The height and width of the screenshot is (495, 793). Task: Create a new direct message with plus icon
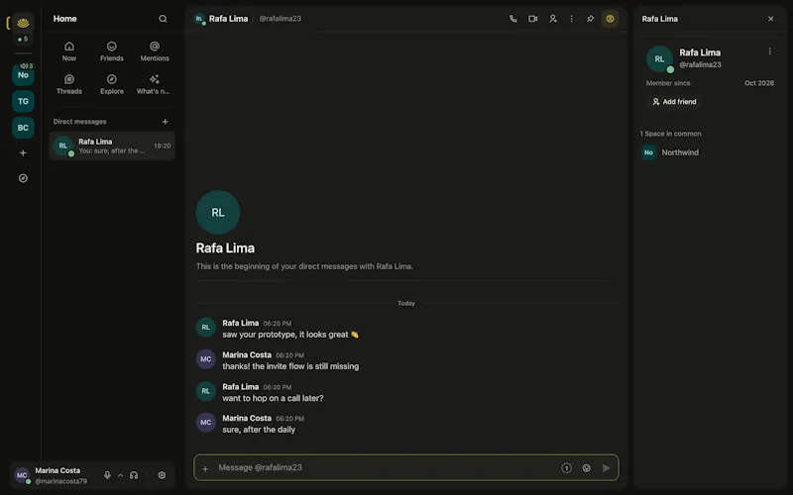(x=165, y=121)
